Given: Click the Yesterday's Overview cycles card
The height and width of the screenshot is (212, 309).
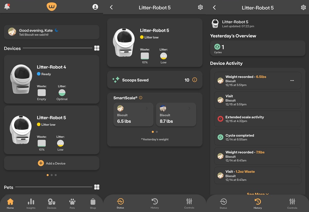Looking at the screenshot, I should [258, 48].
